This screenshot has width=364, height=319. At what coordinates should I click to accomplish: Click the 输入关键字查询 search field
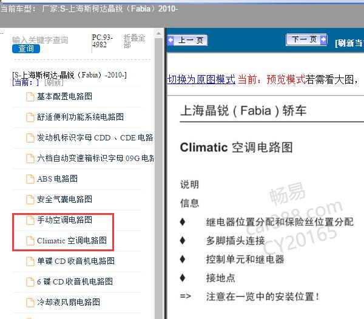40,40
